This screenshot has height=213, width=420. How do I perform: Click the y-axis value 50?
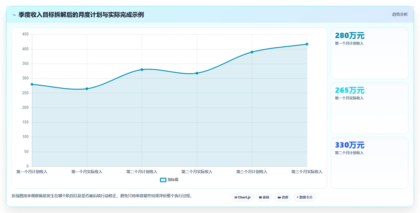27,151
